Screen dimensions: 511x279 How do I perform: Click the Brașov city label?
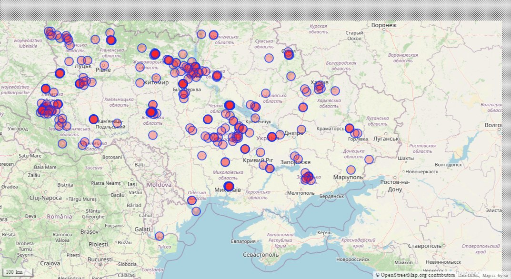(90, 232)
